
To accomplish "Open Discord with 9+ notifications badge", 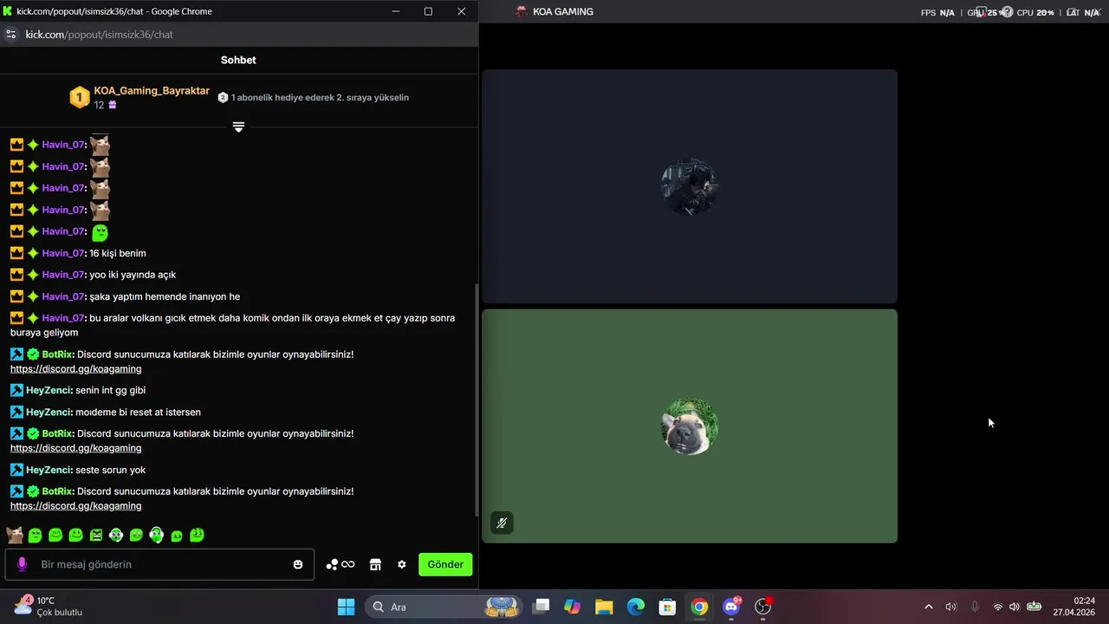I will coord(731,607).
